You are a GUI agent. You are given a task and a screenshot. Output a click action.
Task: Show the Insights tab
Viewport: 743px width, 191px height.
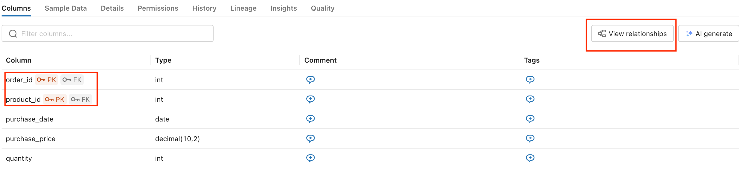pyautogui.click(x=284, y=8)
